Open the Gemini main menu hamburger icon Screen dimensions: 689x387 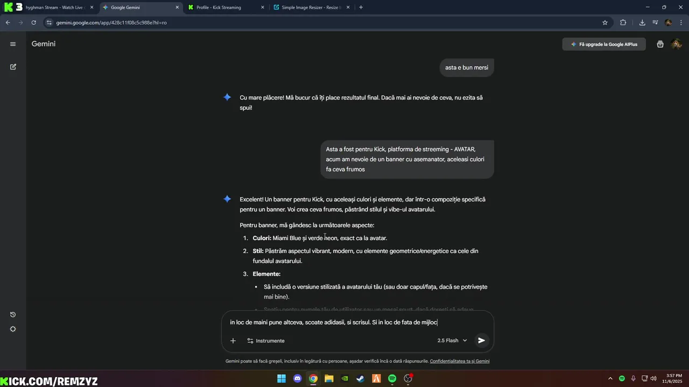click(x=13, y=44)
